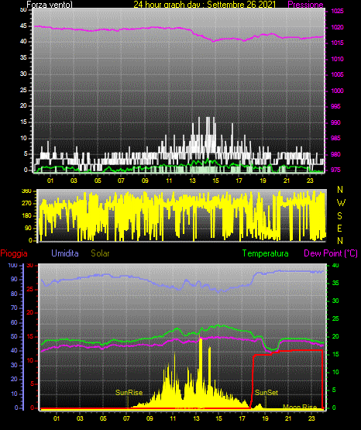Click hour label 17 under bottom graph

pyautogui.click(x=242, y=418)
